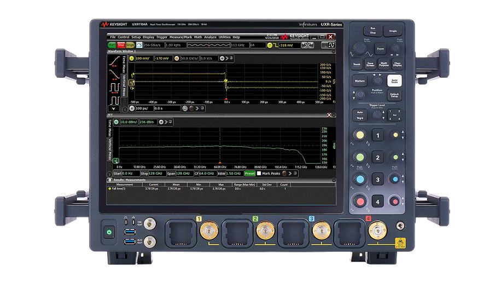The width and height of the screenshot is (501, 282).
Task: Click the green Run button on screen
Action: [x=112, y=45]
